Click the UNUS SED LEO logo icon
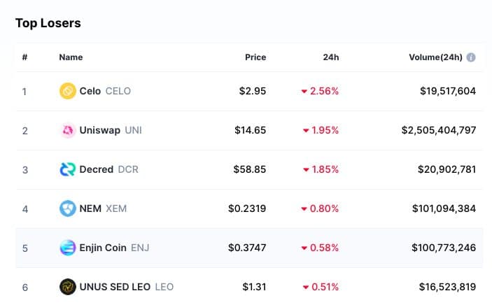The image size is (492, 305). point(68,287)
